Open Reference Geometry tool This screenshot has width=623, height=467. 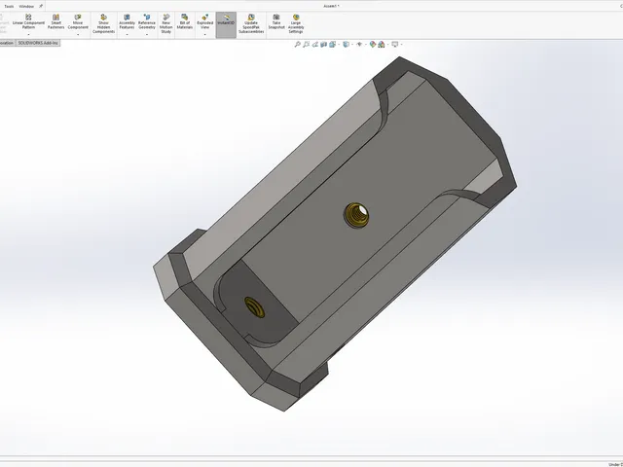pos(147,21)
